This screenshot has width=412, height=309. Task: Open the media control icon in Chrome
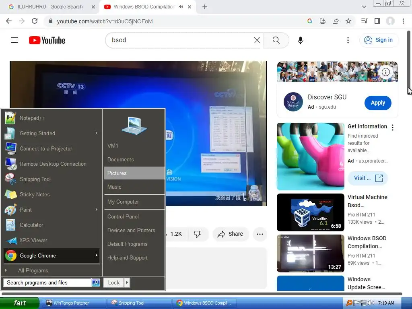[x=364, y=21]
